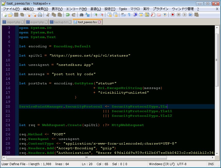Open the ? help menu
This screenshot has height=168, width=221.
click(198, 9)
